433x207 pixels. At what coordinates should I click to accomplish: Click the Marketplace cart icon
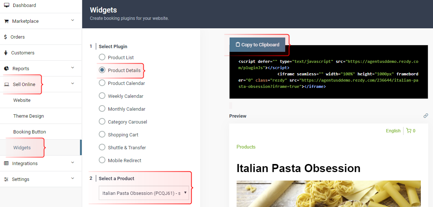pos(6,21)
